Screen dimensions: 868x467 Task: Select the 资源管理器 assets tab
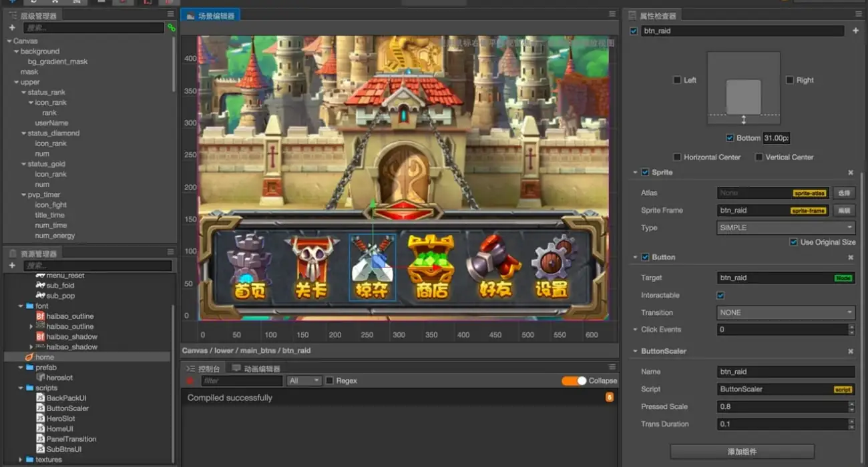point(33,254)
